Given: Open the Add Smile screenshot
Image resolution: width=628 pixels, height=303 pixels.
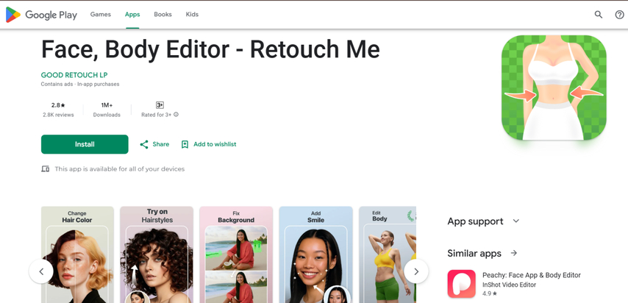Looking at the screenshot, I should click(315, 254).
